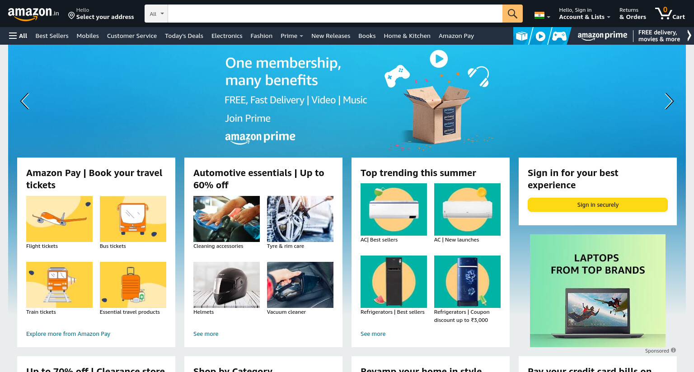Viewport: 694px width, 372px height.
Task: Open Today's Deals nav item
Action: 184,36
